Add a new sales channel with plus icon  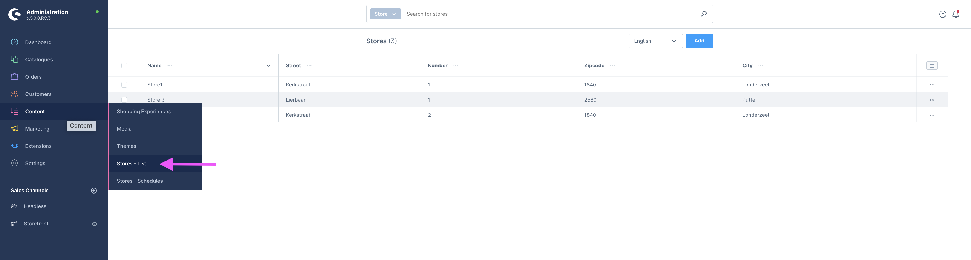coord(94,191)
